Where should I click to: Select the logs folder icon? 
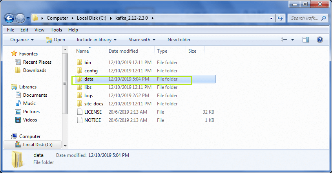pyautogui.click(x=79, y=96)
